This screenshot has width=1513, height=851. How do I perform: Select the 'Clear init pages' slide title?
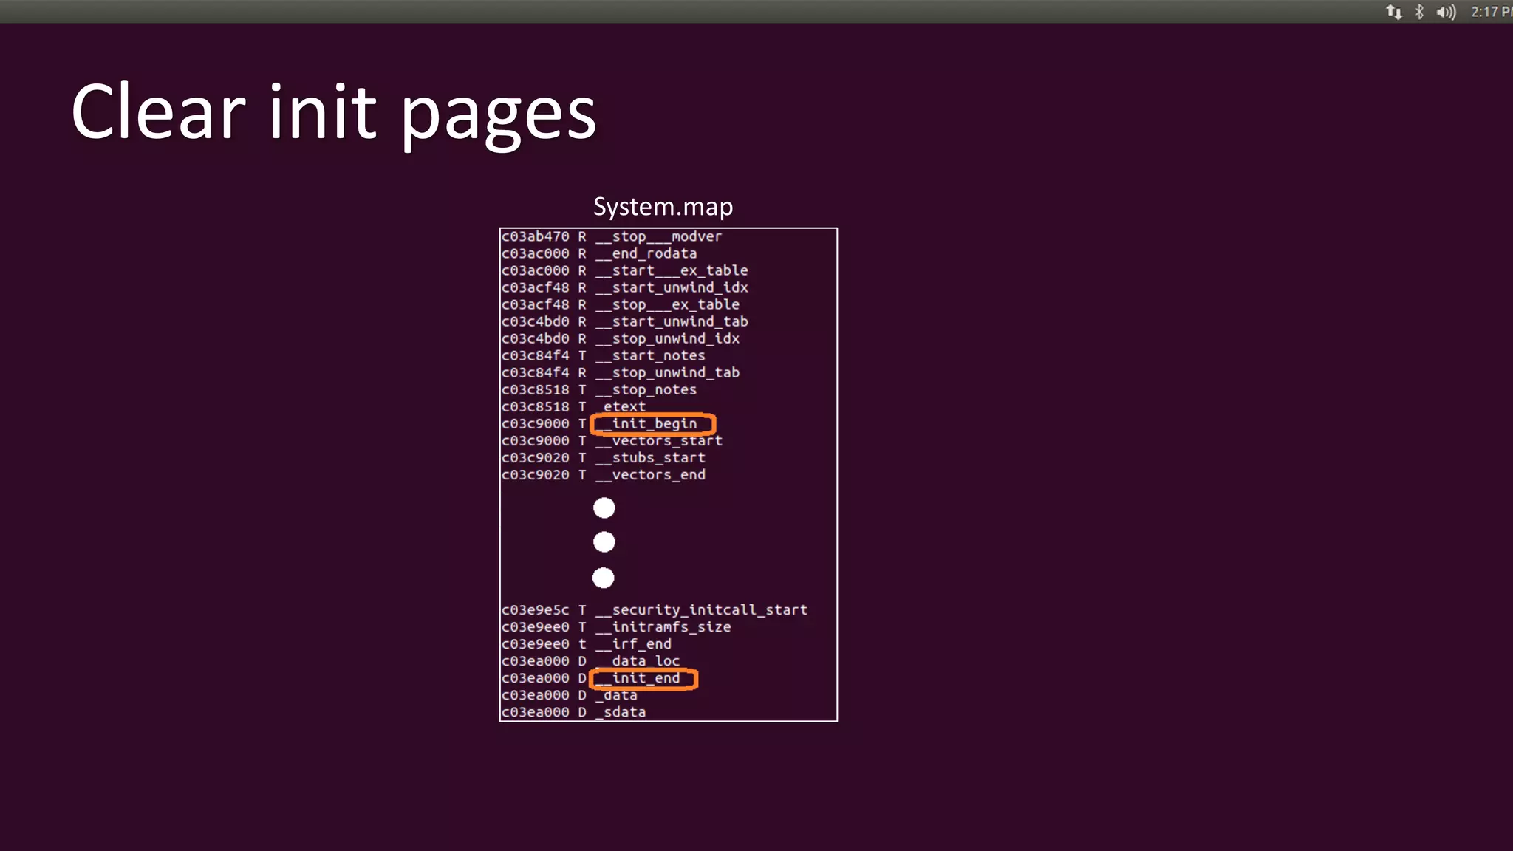point(334,112)
